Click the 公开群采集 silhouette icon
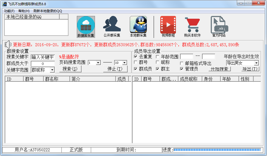 (112, 24)
